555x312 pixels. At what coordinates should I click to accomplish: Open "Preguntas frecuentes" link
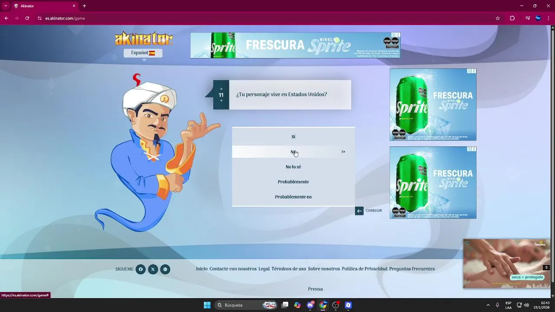[412, 269]
